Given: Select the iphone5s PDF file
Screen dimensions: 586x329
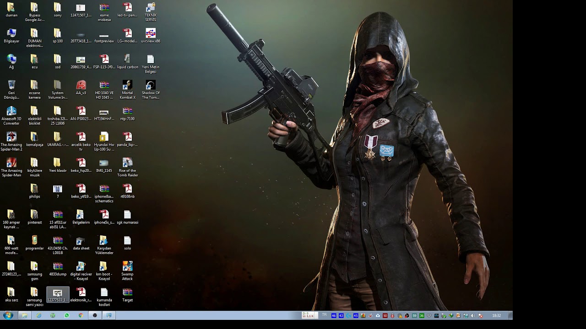Looking at the screenshot, I should pyautogui.click(x=104, y=217).
